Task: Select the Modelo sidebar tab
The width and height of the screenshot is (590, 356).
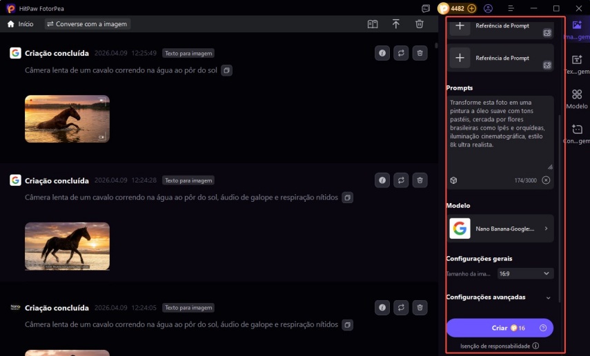Action: 577,99
